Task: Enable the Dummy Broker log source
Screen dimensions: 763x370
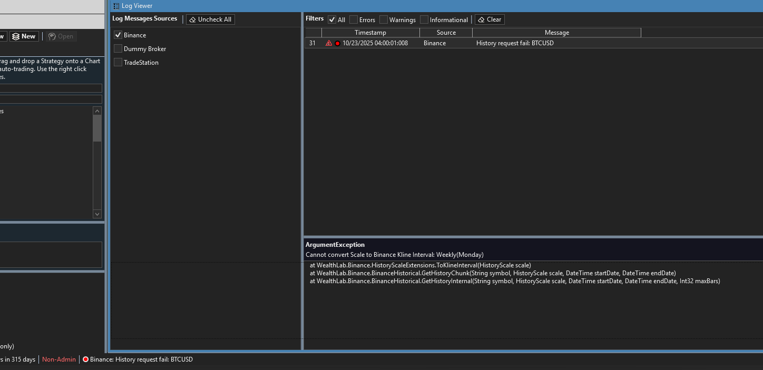Action: 118,49
